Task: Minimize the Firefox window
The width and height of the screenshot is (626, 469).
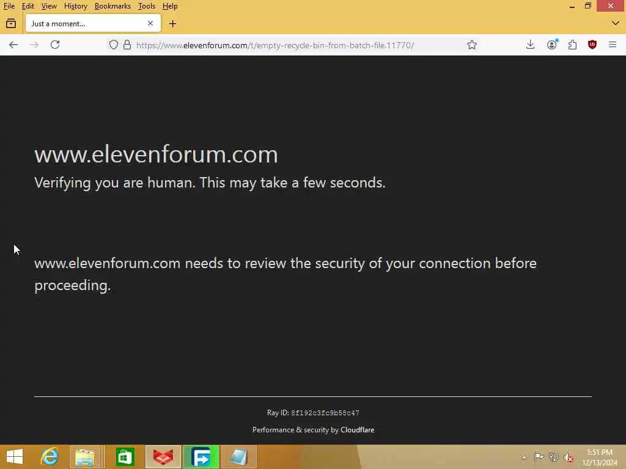Action: [572, 6]
